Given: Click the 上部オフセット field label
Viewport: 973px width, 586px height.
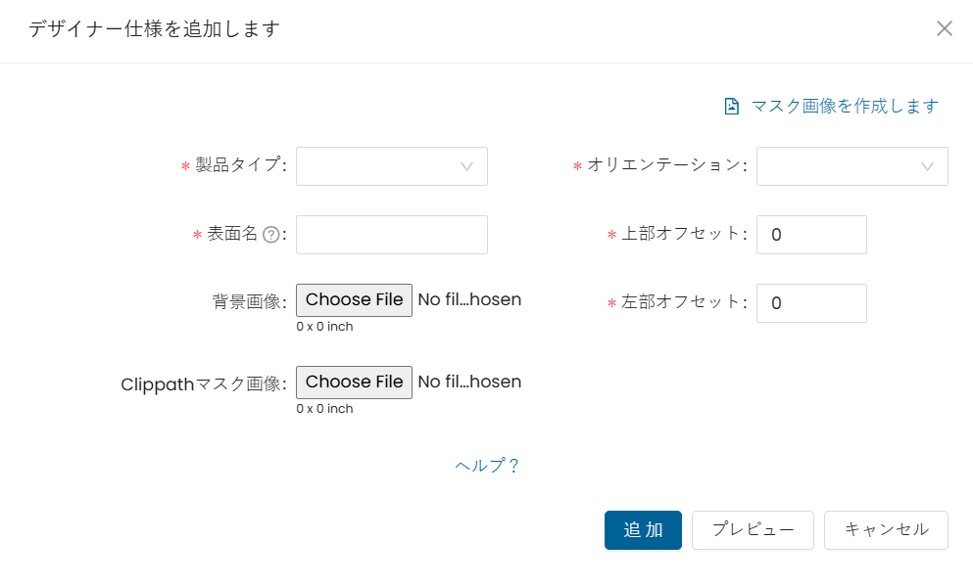Looking at the screenshot, I should tap(681, 235).
